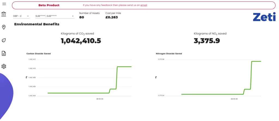Screen dimensions: 279x121
Task: Click the Beta Product banner label
Action: pyautogui.click(x=49, y=5)
